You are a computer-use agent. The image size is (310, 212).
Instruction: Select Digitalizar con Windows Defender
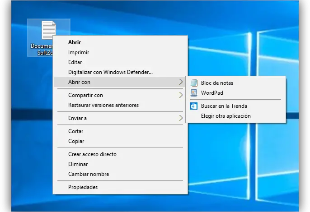click(120, 72)
